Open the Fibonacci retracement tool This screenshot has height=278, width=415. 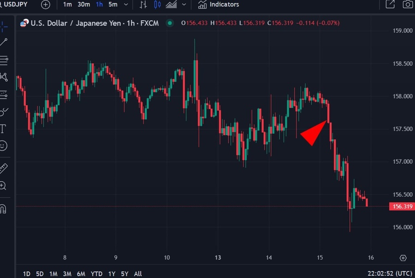[x=4, y=60]
